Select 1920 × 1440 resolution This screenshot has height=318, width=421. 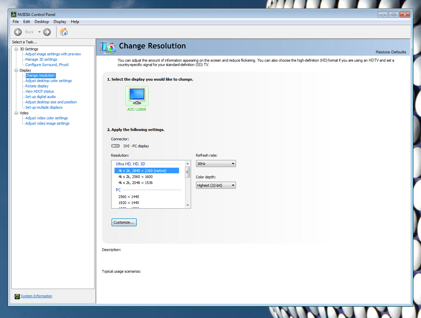(129, 203)
